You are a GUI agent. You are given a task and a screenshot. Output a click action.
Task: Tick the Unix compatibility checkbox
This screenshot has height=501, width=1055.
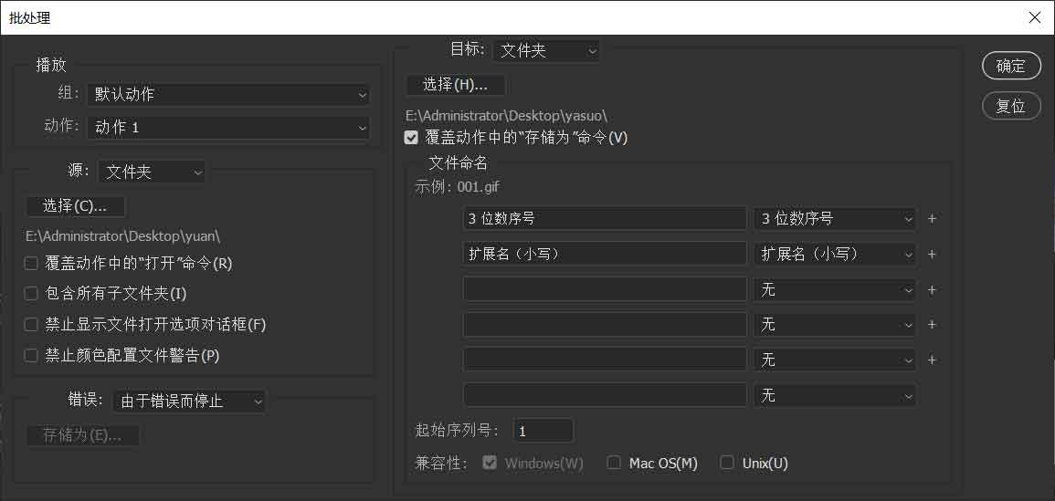click(x=727, y=464)
